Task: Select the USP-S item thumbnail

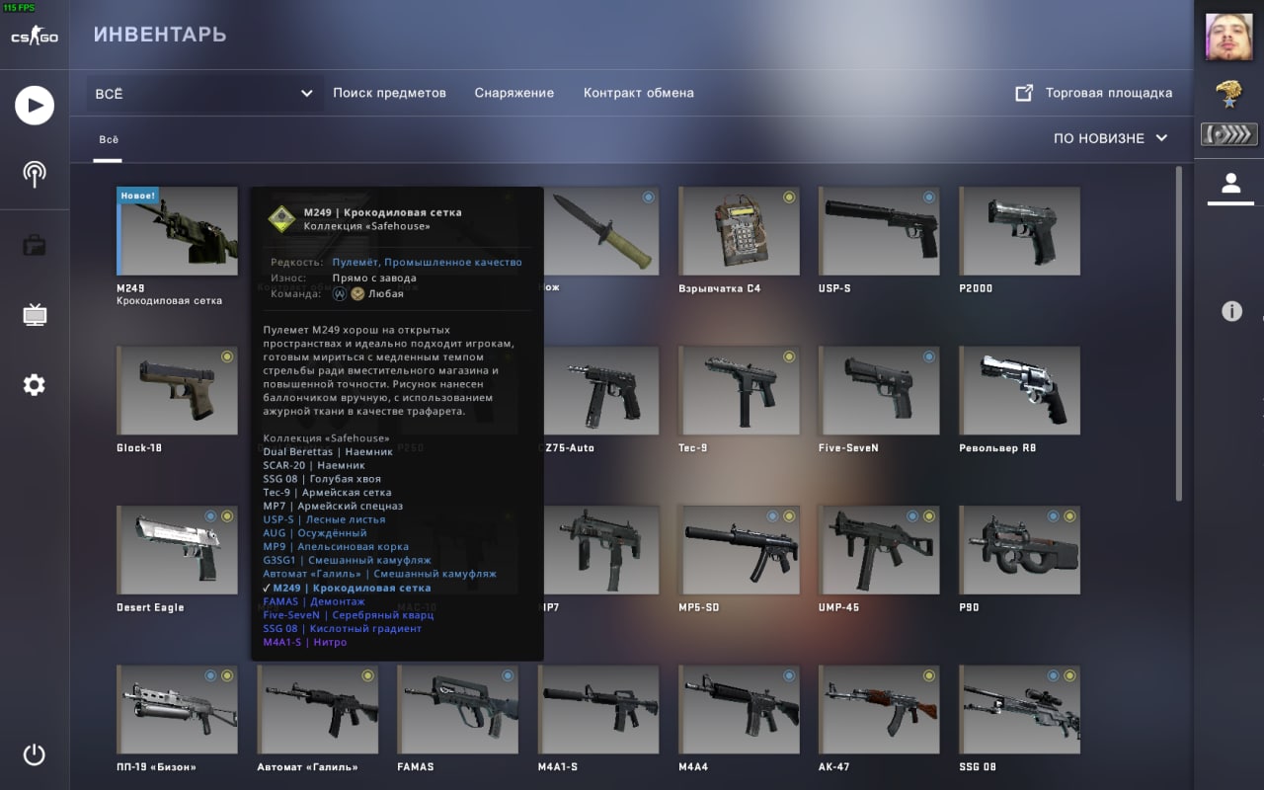Action: tap(879, 231)
